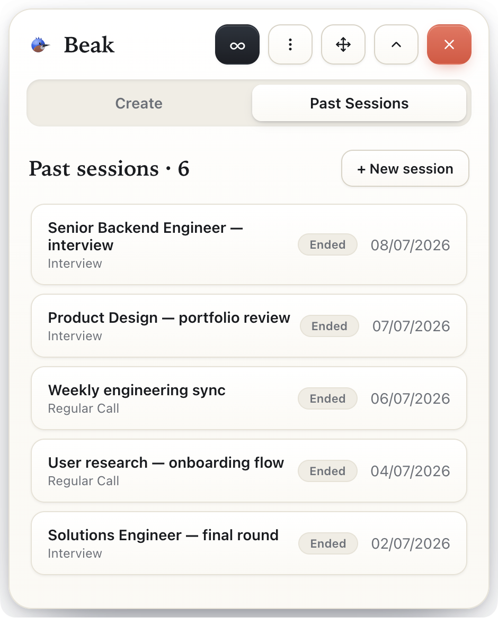Screen dimensions: 498x618
Task: Click the move widget arrows icon
Action: point(343,44)
